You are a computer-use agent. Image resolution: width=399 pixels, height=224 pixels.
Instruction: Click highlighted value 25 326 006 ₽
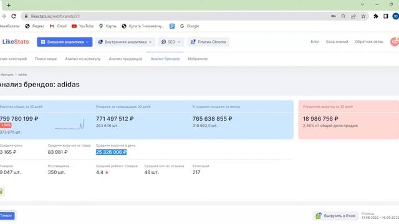click(x=111, y=152)
